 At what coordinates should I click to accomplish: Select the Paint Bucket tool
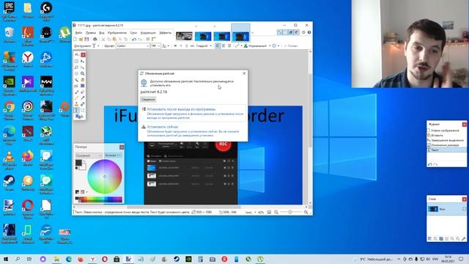[x=76, y=86]
